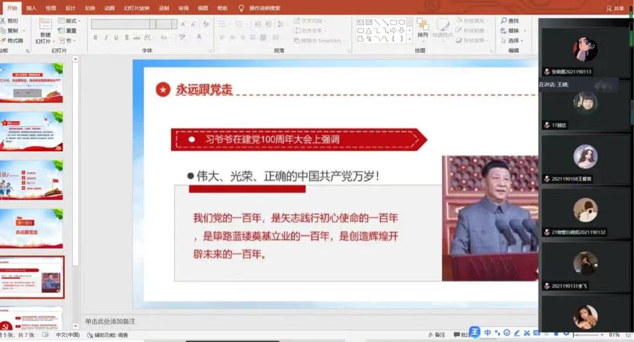Click accessibility check (辅助功能: 调查) in status bar

click(x=107, y=335)
